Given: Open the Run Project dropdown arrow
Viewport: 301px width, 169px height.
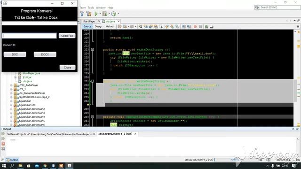Looking at the screenshot, I should (100, 14).
